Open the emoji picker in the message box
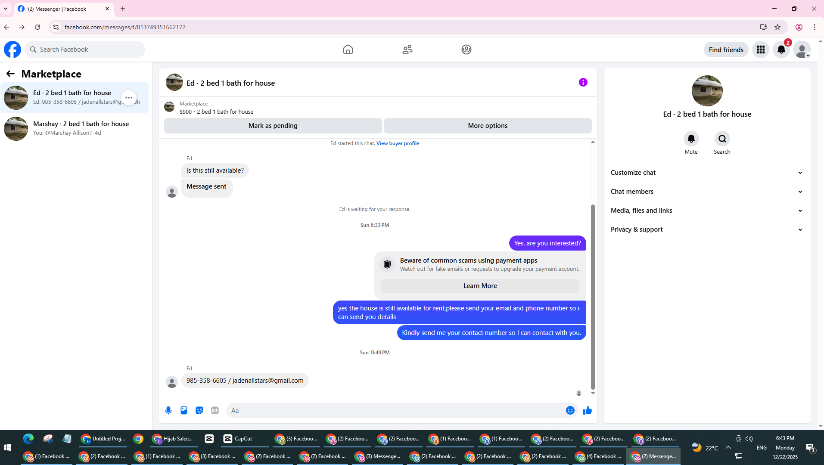Viewport: 824px width, 465px height. [x=570, y=410]
